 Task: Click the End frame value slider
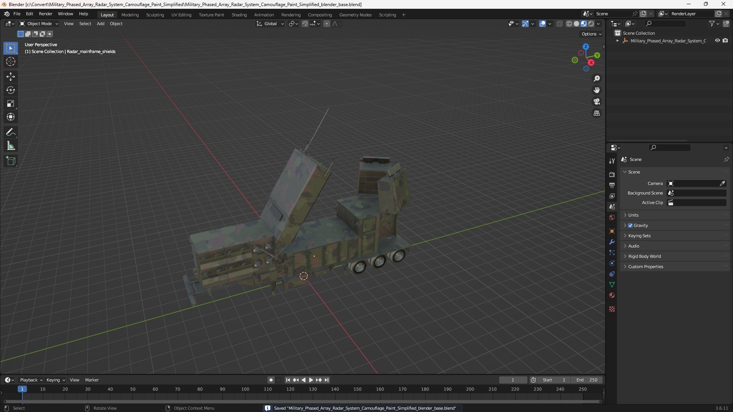[587, 380]
